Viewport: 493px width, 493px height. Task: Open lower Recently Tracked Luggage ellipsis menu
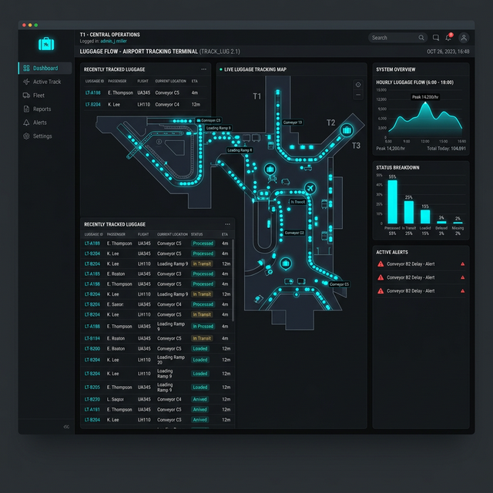[x=227, y=224]
